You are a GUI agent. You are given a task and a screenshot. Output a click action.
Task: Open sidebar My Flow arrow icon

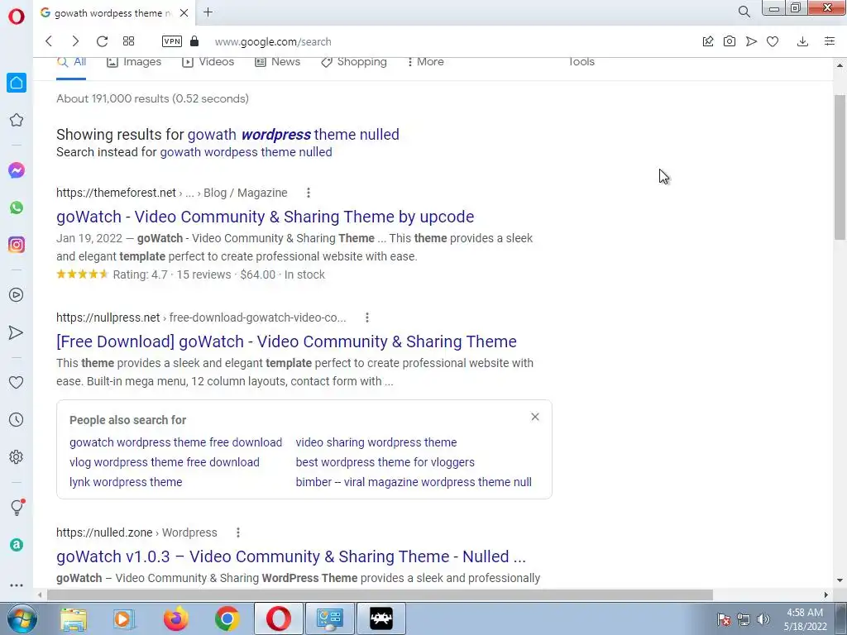(x=17, y=332)
